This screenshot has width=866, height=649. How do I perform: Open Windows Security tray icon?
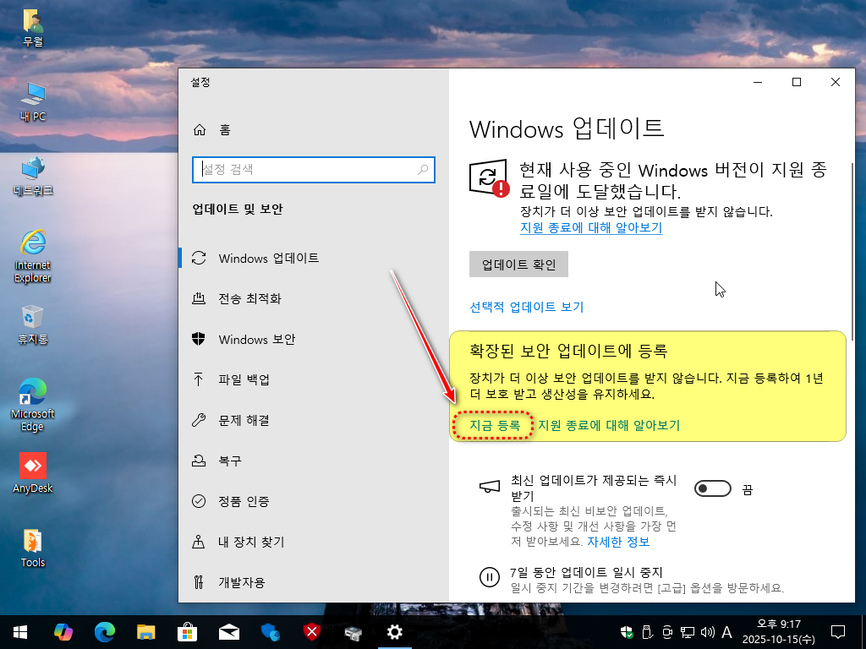point(627,632)
